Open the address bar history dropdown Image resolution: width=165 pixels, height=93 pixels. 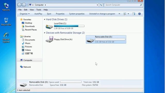pos(97,5)
